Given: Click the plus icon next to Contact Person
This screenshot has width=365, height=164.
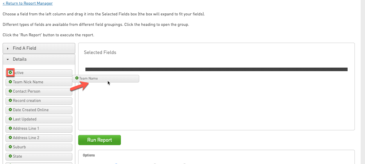Looking at the screenshot, I should (x=10, y=91).
